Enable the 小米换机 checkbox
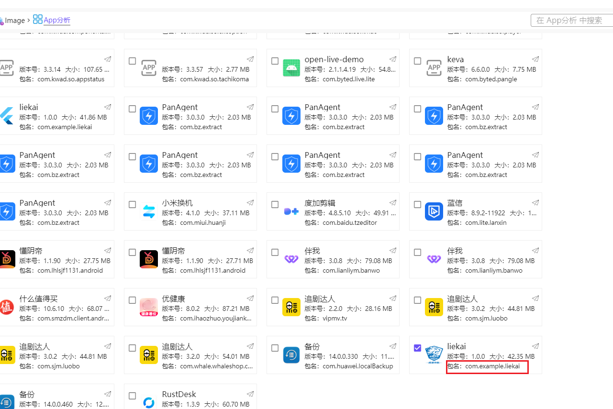The height and width of the screenshot is (409, 613). point(133,205)
